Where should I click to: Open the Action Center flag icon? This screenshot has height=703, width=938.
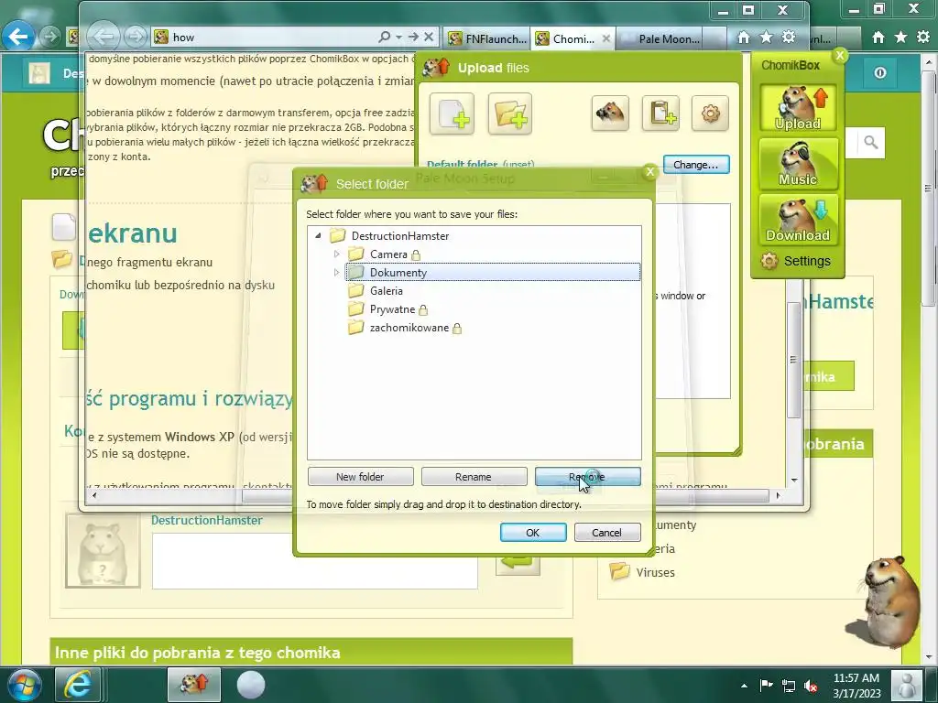[767, 685]
